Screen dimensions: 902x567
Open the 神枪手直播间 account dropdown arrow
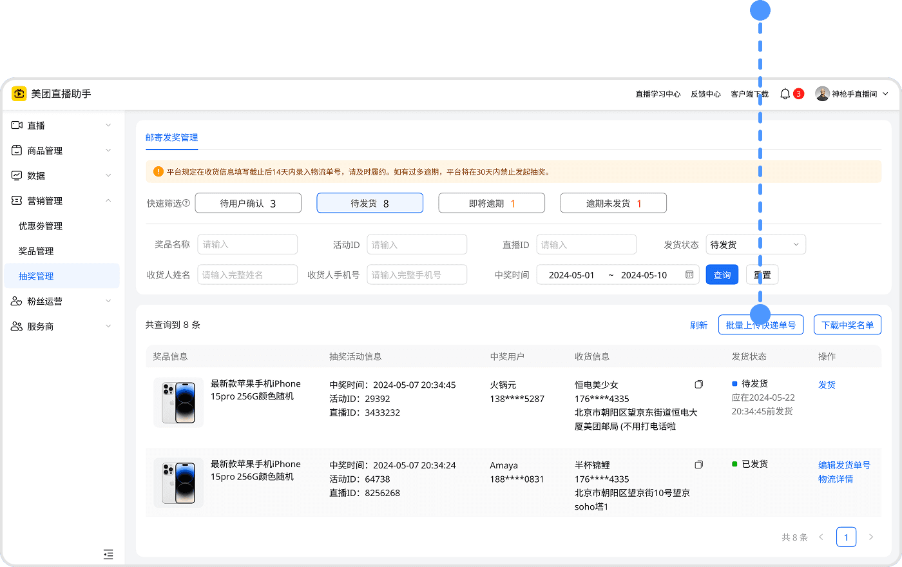(x=885, y=94)
